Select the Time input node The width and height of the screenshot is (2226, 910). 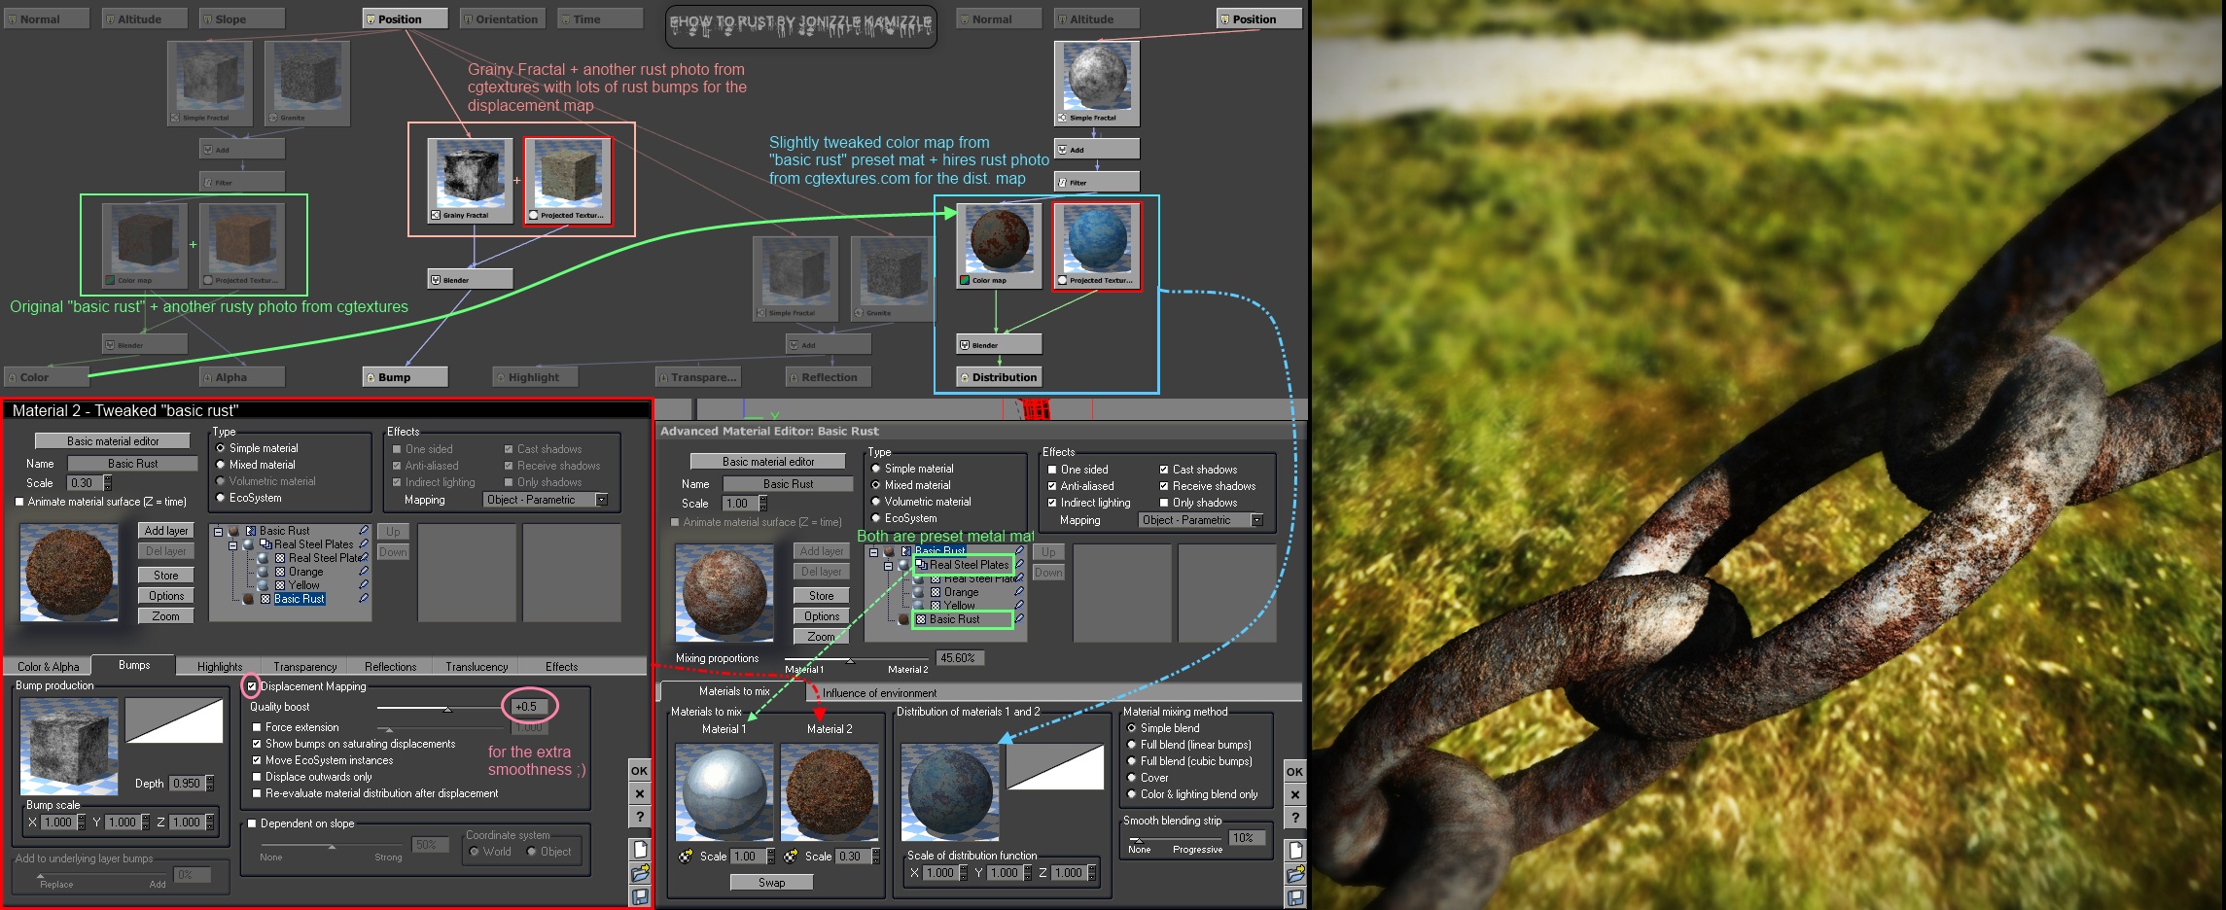pyautogui.click(x=600, y=18)
